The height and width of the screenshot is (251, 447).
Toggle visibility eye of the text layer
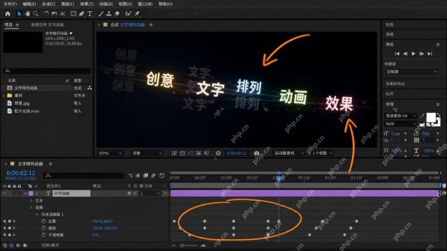(5, 193)
